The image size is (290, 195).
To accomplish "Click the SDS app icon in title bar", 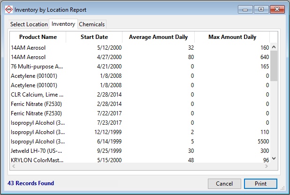I will coord(8,9).
